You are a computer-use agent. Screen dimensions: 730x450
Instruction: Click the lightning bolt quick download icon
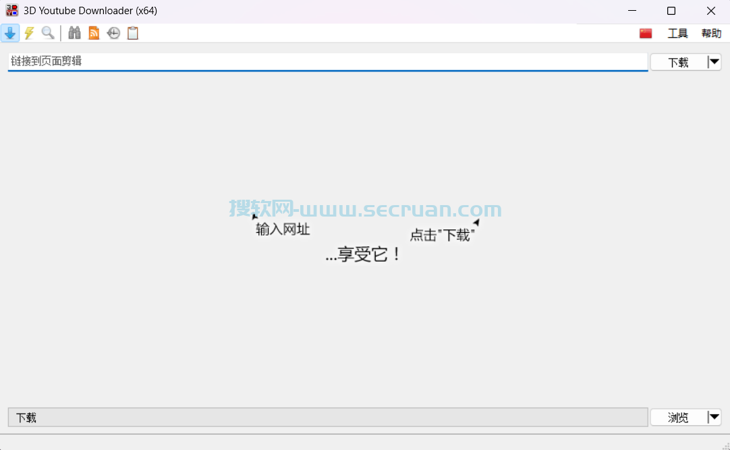pos(29,33)
